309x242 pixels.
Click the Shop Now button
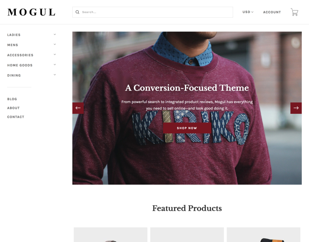coord(187,128)
